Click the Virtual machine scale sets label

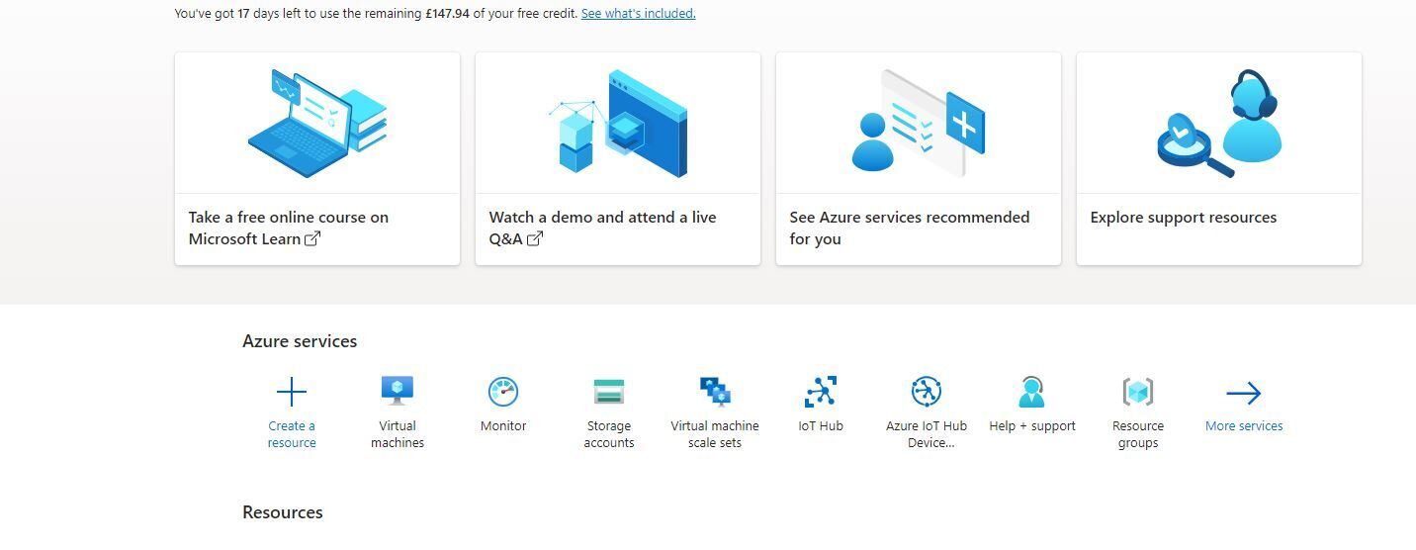tap(715, 434)
